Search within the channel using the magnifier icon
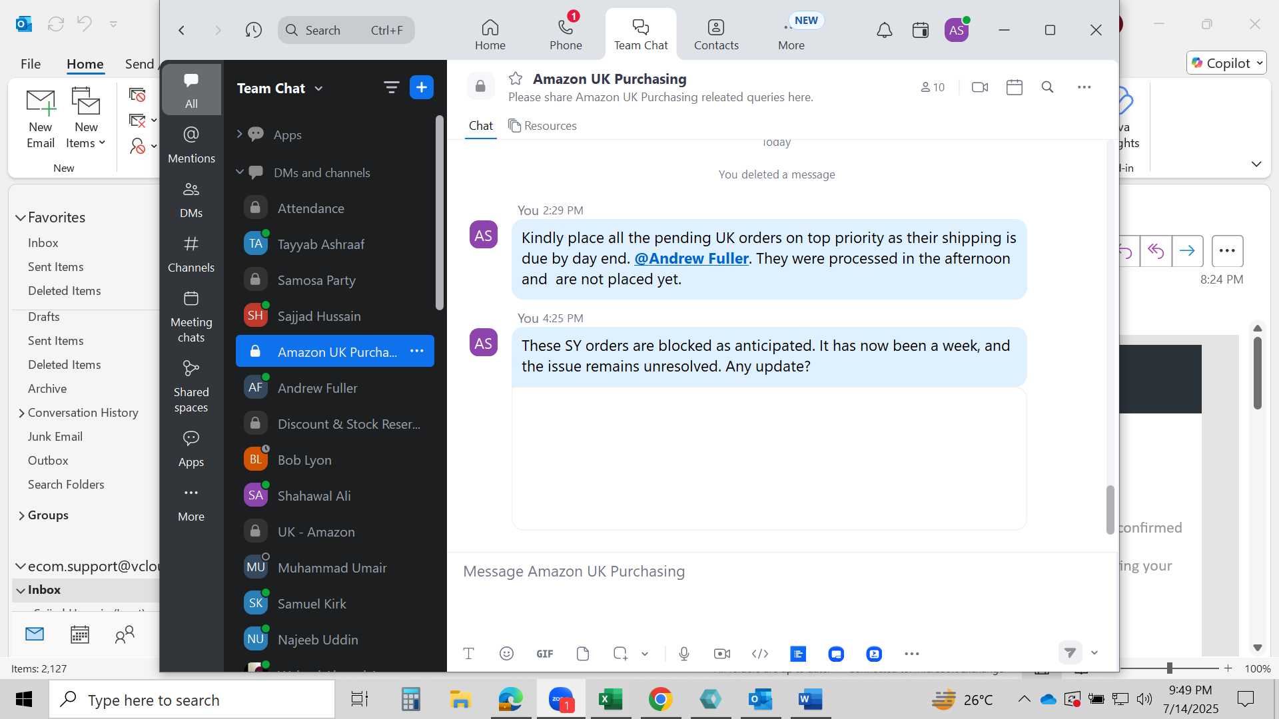1279x719 pixels. 1047,87
